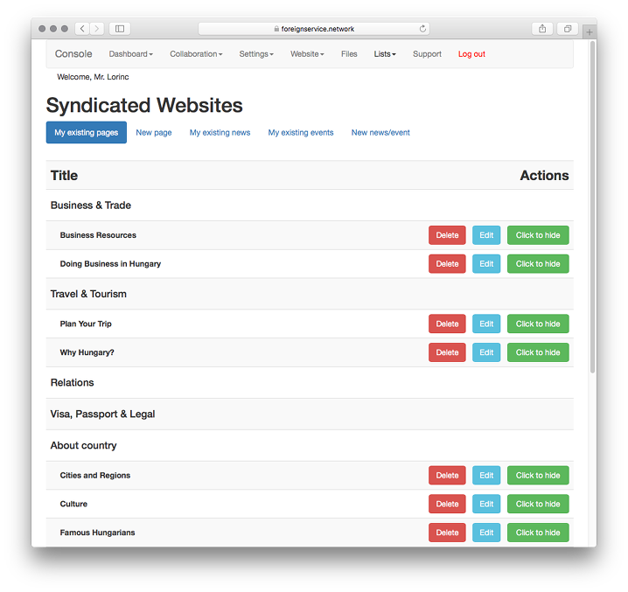Edit Doing Business in Hungary page
The image size is (628, 592).
click(x=486, y=264)
